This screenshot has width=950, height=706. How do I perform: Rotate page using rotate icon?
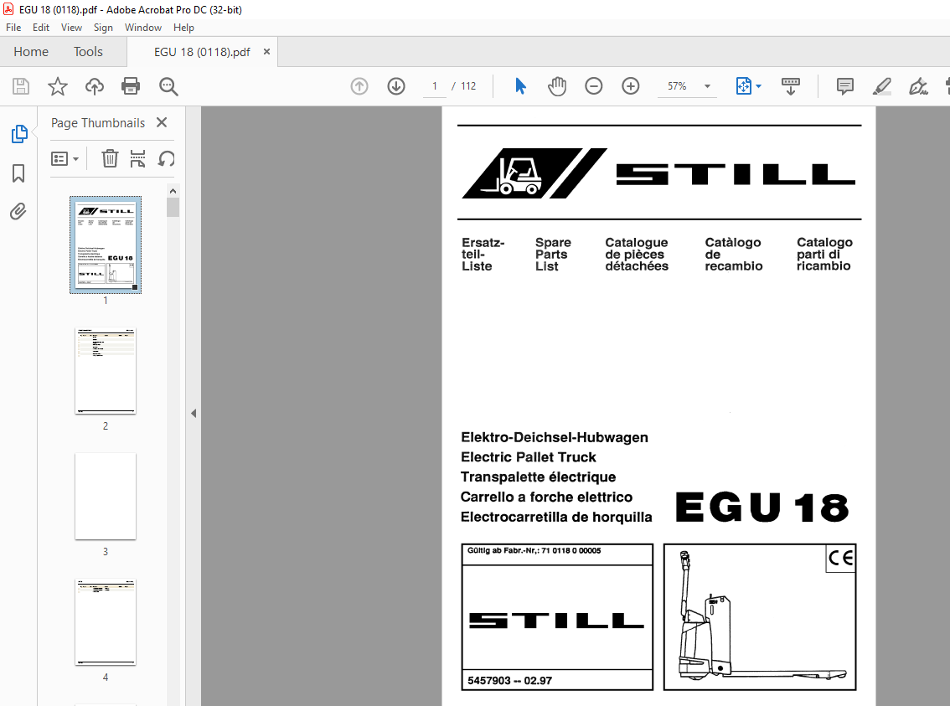pyautogui.click(x=166, y=158)
